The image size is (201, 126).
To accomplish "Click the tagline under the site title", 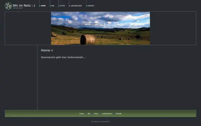I will click(18, 8).
